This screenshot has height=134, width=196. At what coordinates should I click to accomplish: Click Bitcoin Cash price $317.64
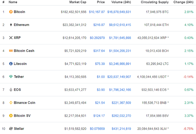pyautogui.click(x=99, y=51)
